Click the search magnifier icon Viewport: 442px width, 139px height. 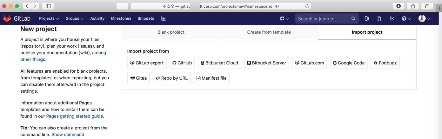click(x=353, y=19)
